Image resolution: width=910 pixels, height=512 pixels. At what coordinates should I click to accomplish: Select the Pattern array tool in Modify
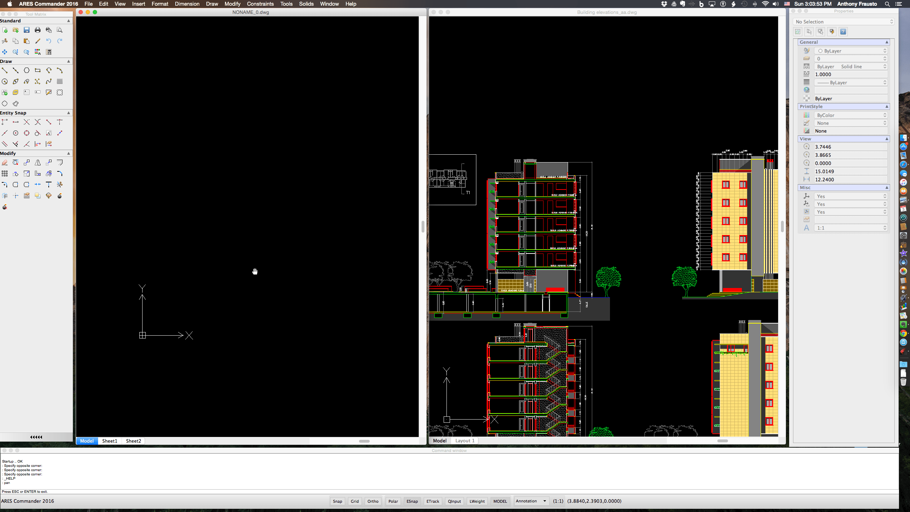[5, 174]
